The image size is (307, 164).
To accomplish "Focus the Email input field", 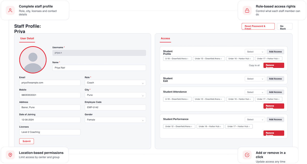I will 50,83.
